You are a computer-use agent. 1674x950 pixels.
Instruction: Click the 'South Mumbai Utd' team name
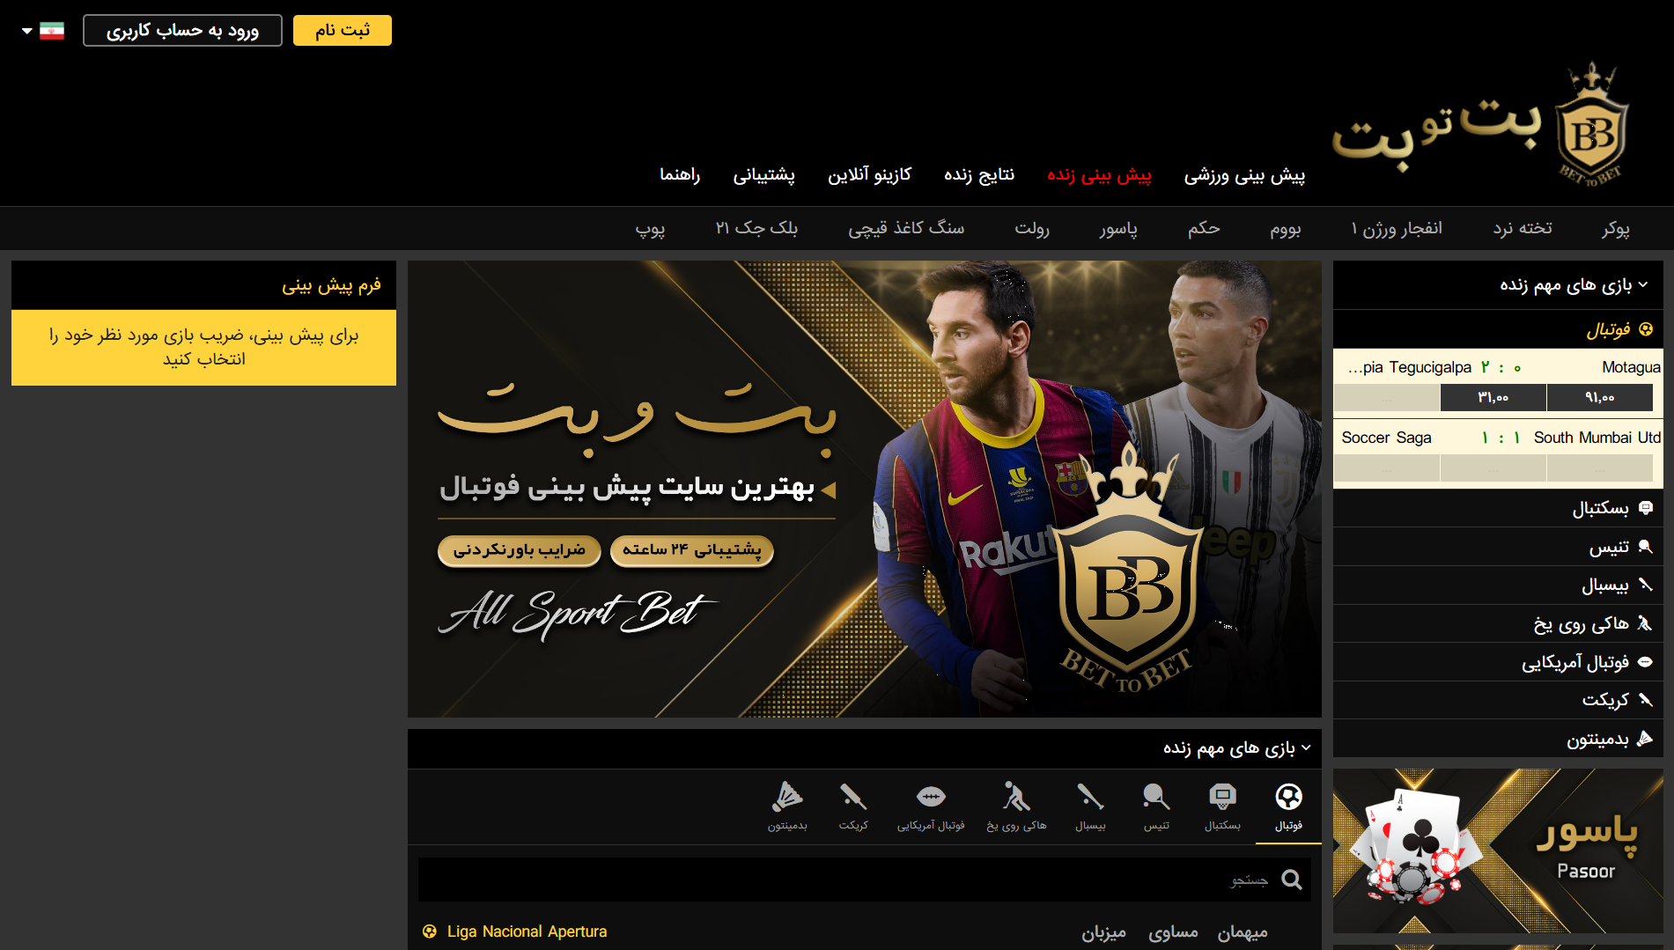coord(1597,438)
